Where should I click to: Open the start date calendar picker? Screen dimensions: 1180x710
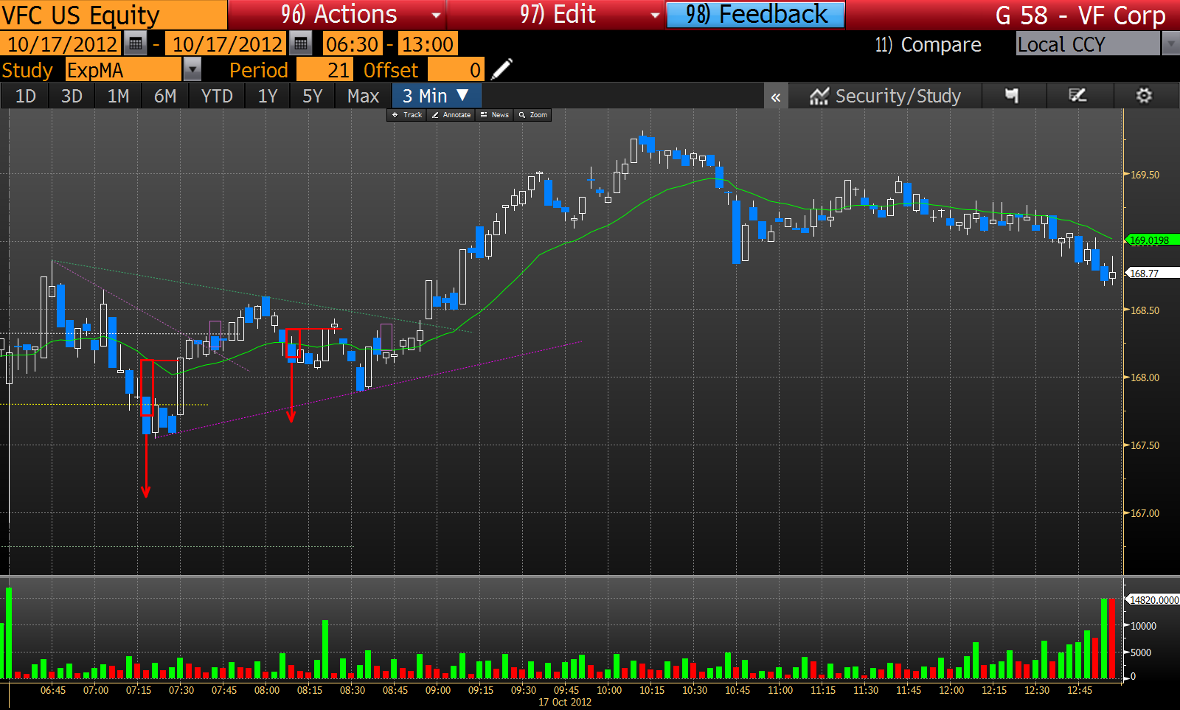coord(136,44)
